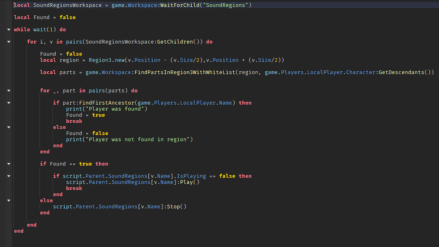Click the Region3.new constructor call
Viewport: 439px width, 247px height.
coord(107,60)
